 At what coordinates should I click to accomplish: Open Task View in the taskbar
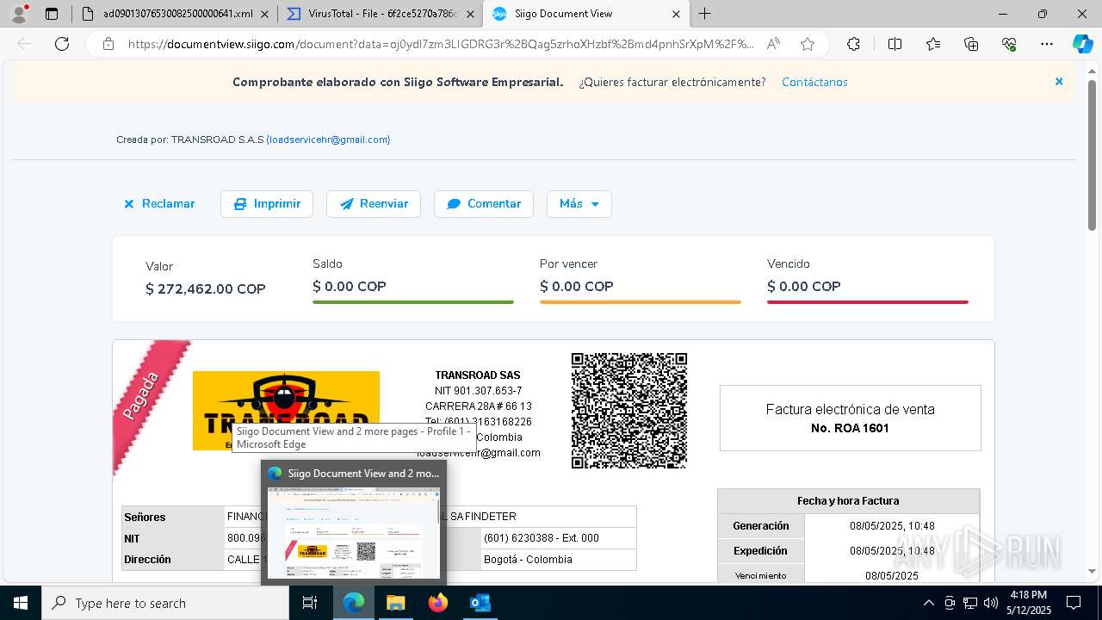[x=311, y=603]
